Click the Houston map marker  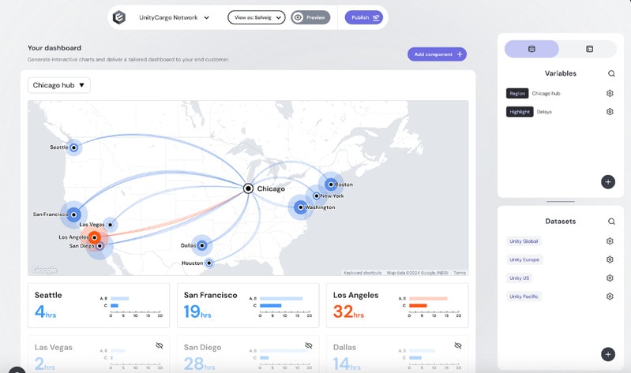click(x=208, y=263)
